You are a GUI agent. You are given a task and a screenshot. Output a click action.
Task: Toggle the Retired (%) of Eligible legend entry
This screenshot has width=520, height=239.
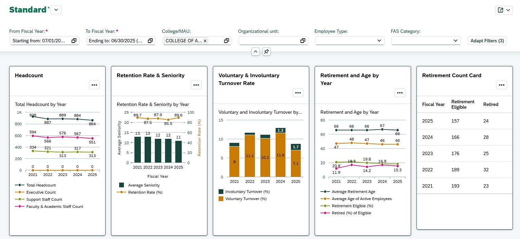tap(350, 213)
